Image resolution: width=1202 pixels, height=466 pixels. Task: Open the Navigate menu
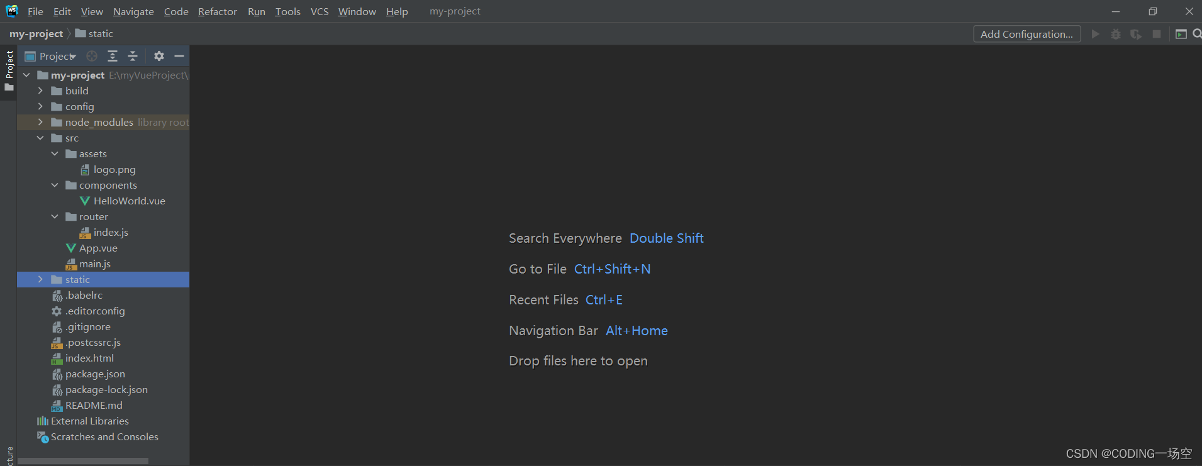click(133, 11)
